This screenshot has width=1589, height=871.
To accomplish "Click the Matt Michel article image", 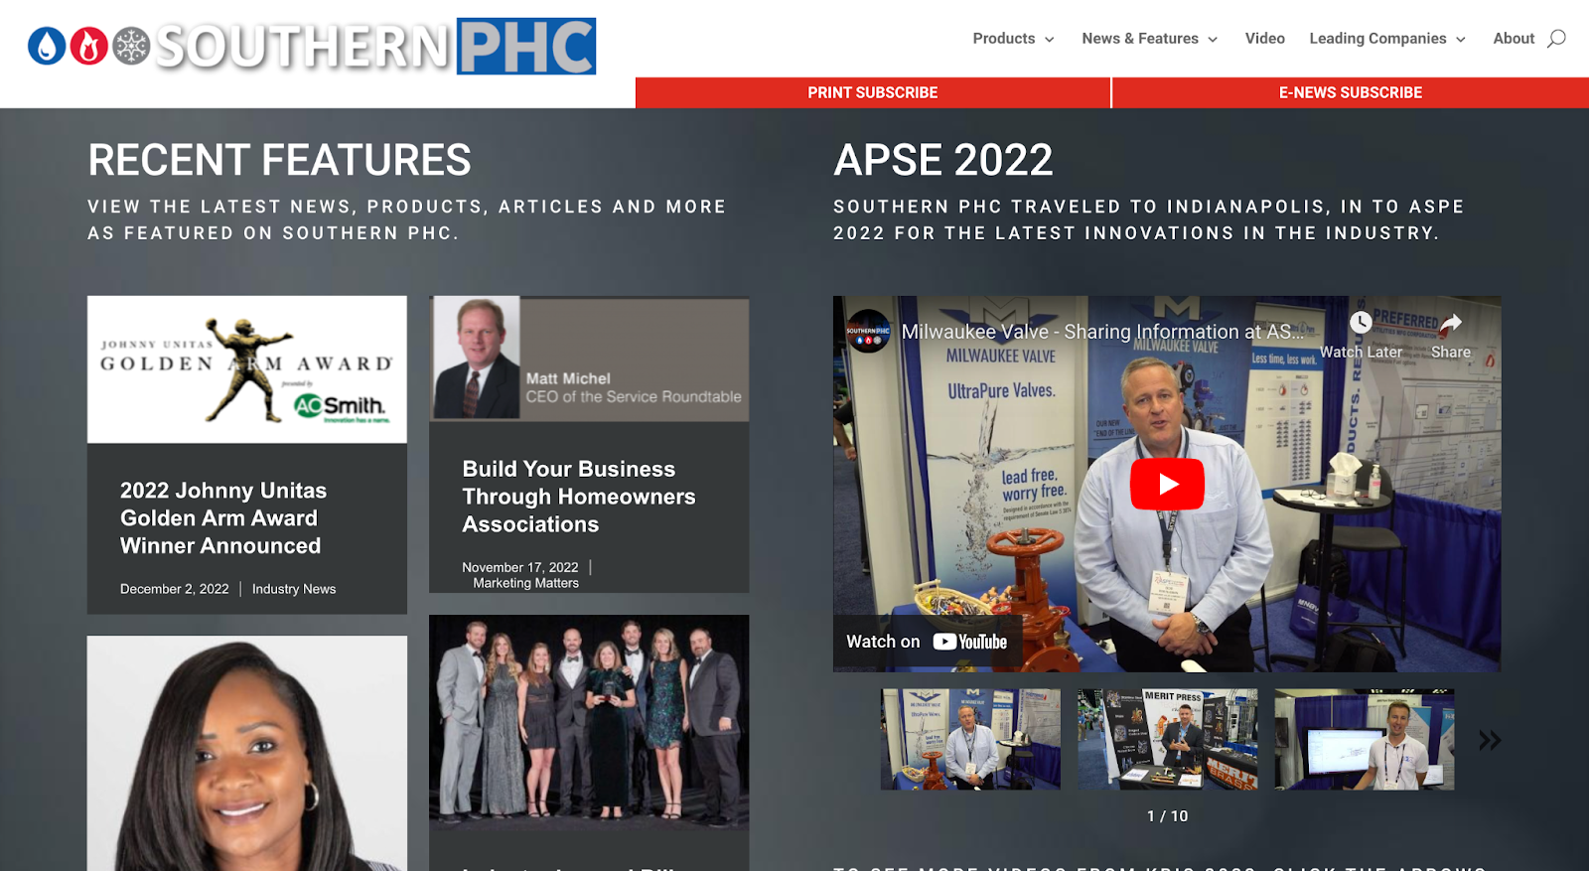I will pos(589,359).
